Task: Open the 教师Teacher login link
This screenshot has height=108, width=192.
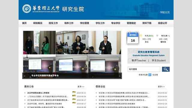Action: point(139,61)
